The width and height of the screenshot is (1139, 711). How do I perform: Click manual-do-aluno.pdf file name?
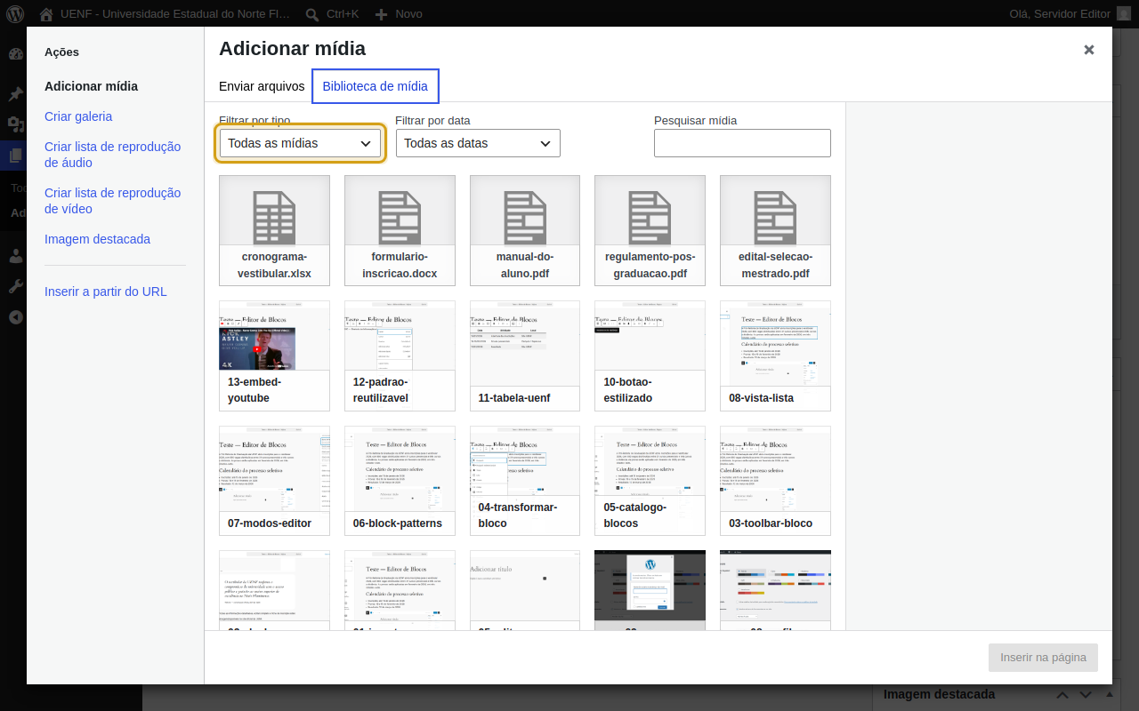pyautogui.click(x=525, y=265)
